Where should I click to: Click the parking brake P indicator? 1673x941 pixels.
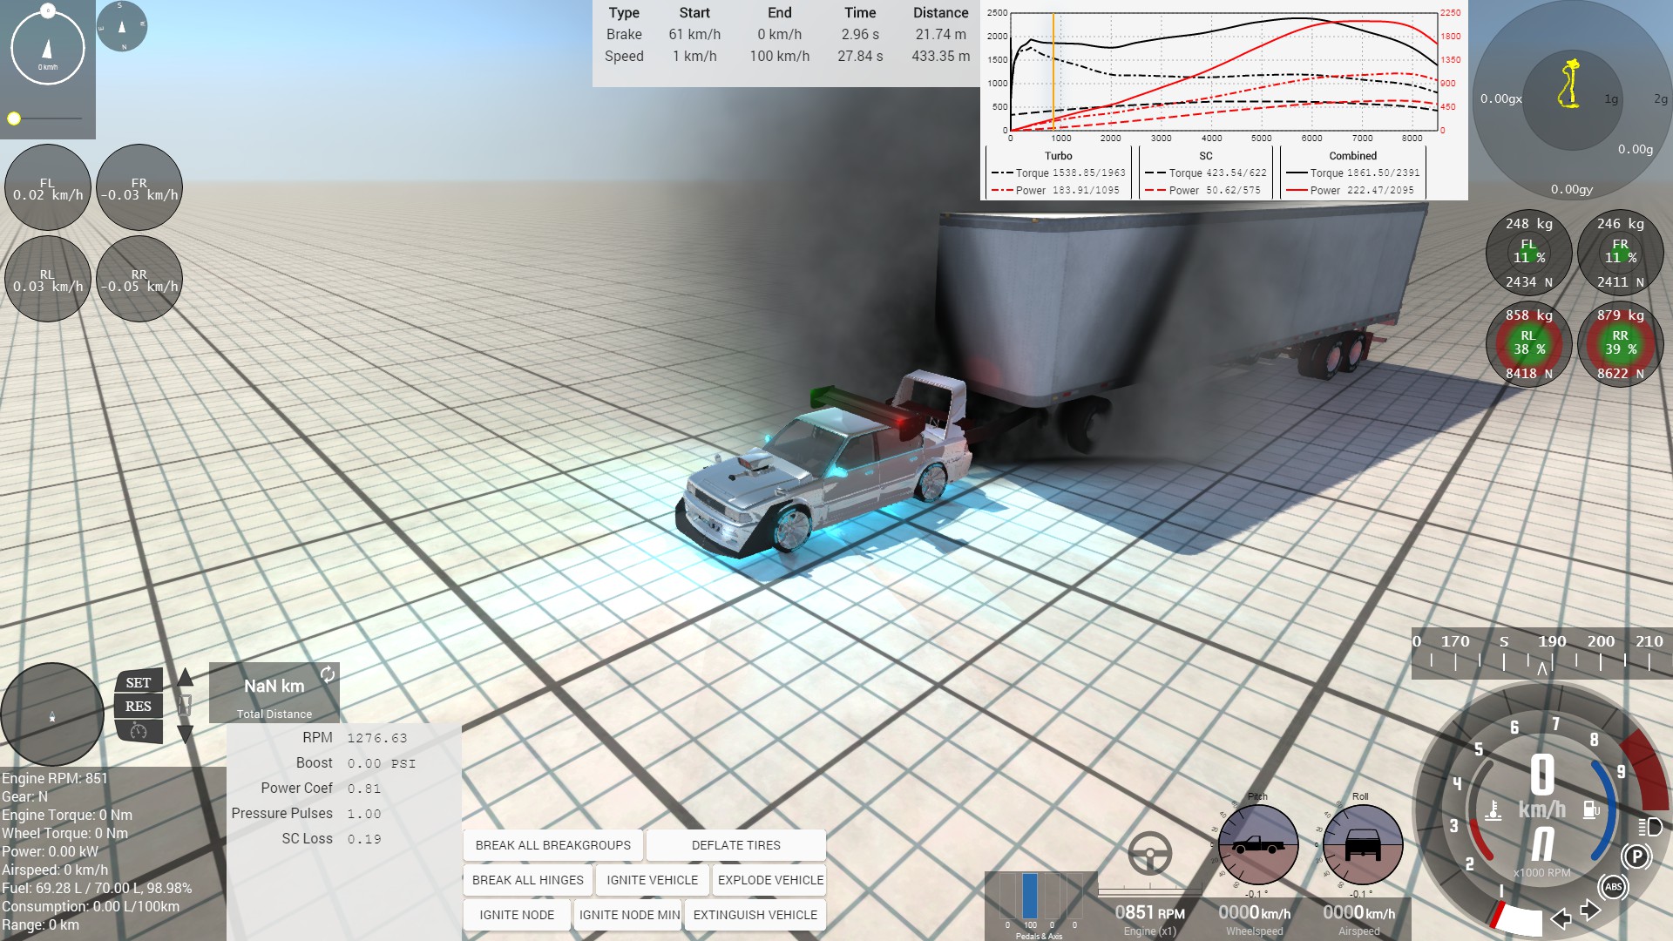[1636, 856]
